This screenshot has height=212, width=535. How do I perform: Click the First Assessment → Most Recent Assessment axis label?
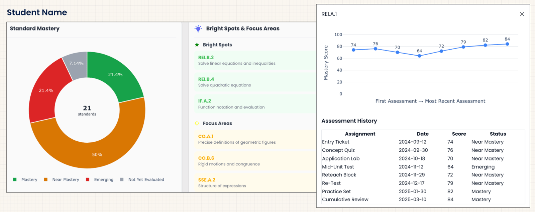click(430, 101)
